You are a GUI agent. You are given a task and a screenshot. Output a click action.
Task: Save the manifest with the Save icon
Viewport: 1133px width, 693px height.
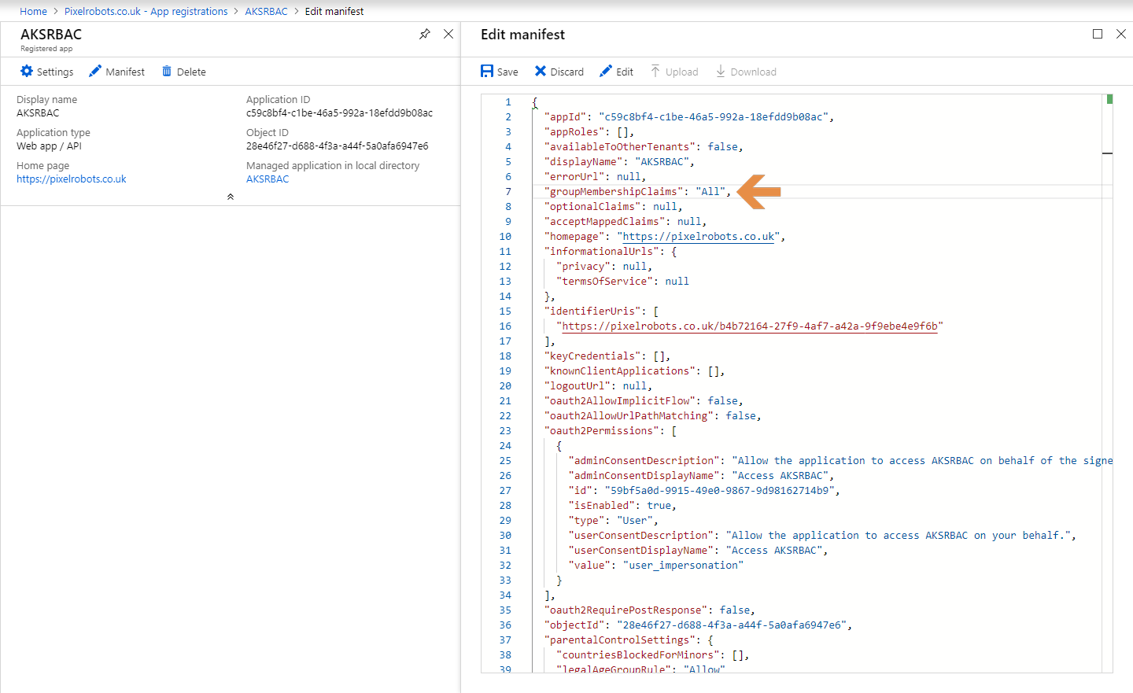[486, 71]
